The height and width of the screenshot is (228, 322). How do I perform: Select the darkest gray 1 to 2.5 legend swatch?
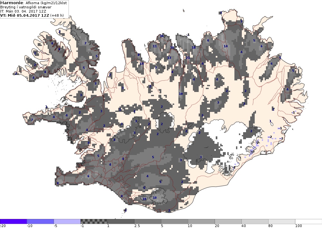[x=121, y=222]
